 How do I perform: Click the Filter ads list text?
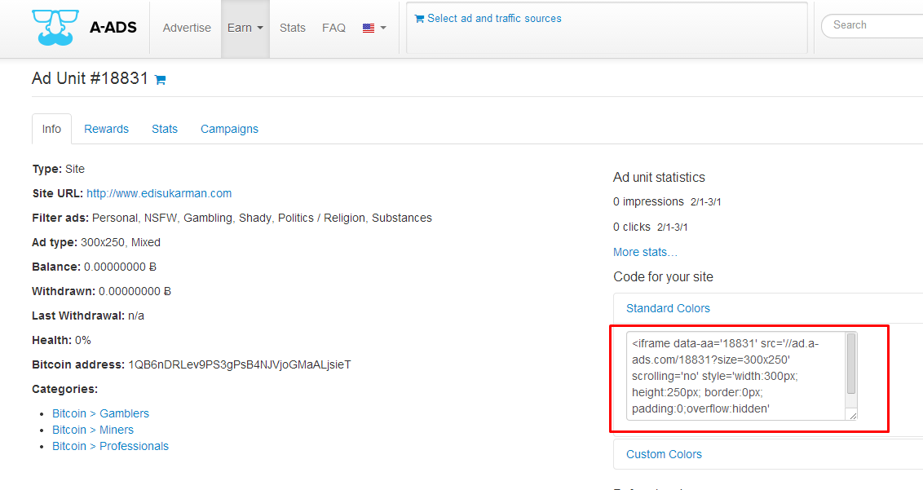point(262,218)
